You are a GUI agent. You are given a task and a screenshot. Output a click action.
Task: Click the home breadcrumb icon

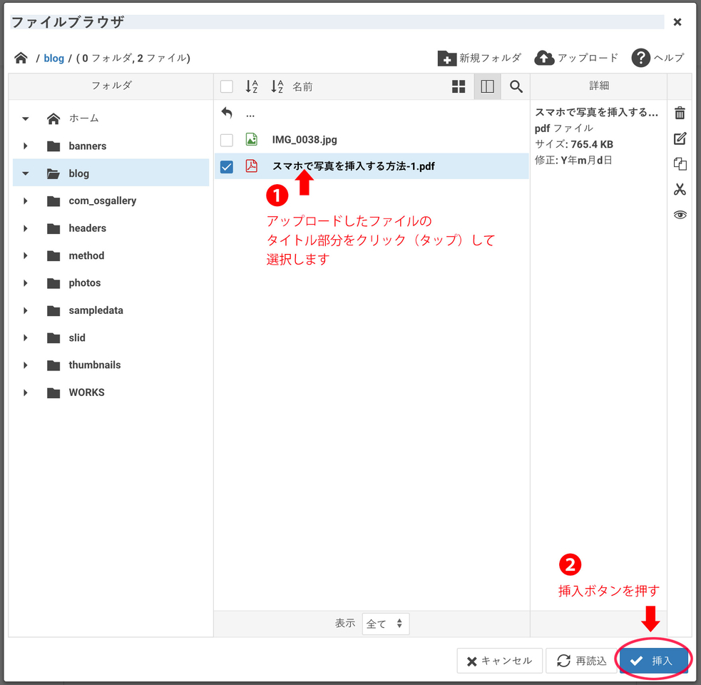pyautogui.click(x=21, y=58)
